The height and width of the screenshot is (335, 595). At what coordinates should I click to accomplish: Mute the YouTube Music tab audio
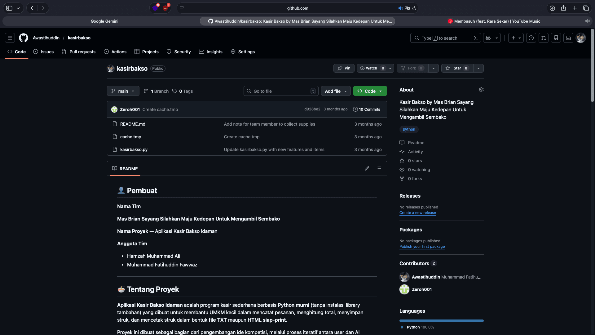pos(587,21)
